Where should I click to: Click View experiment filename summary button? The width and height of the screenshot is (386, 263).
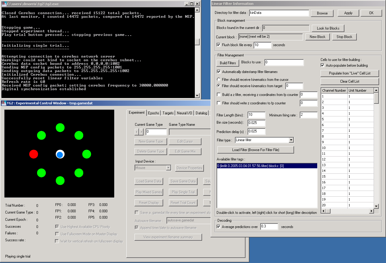168,237
